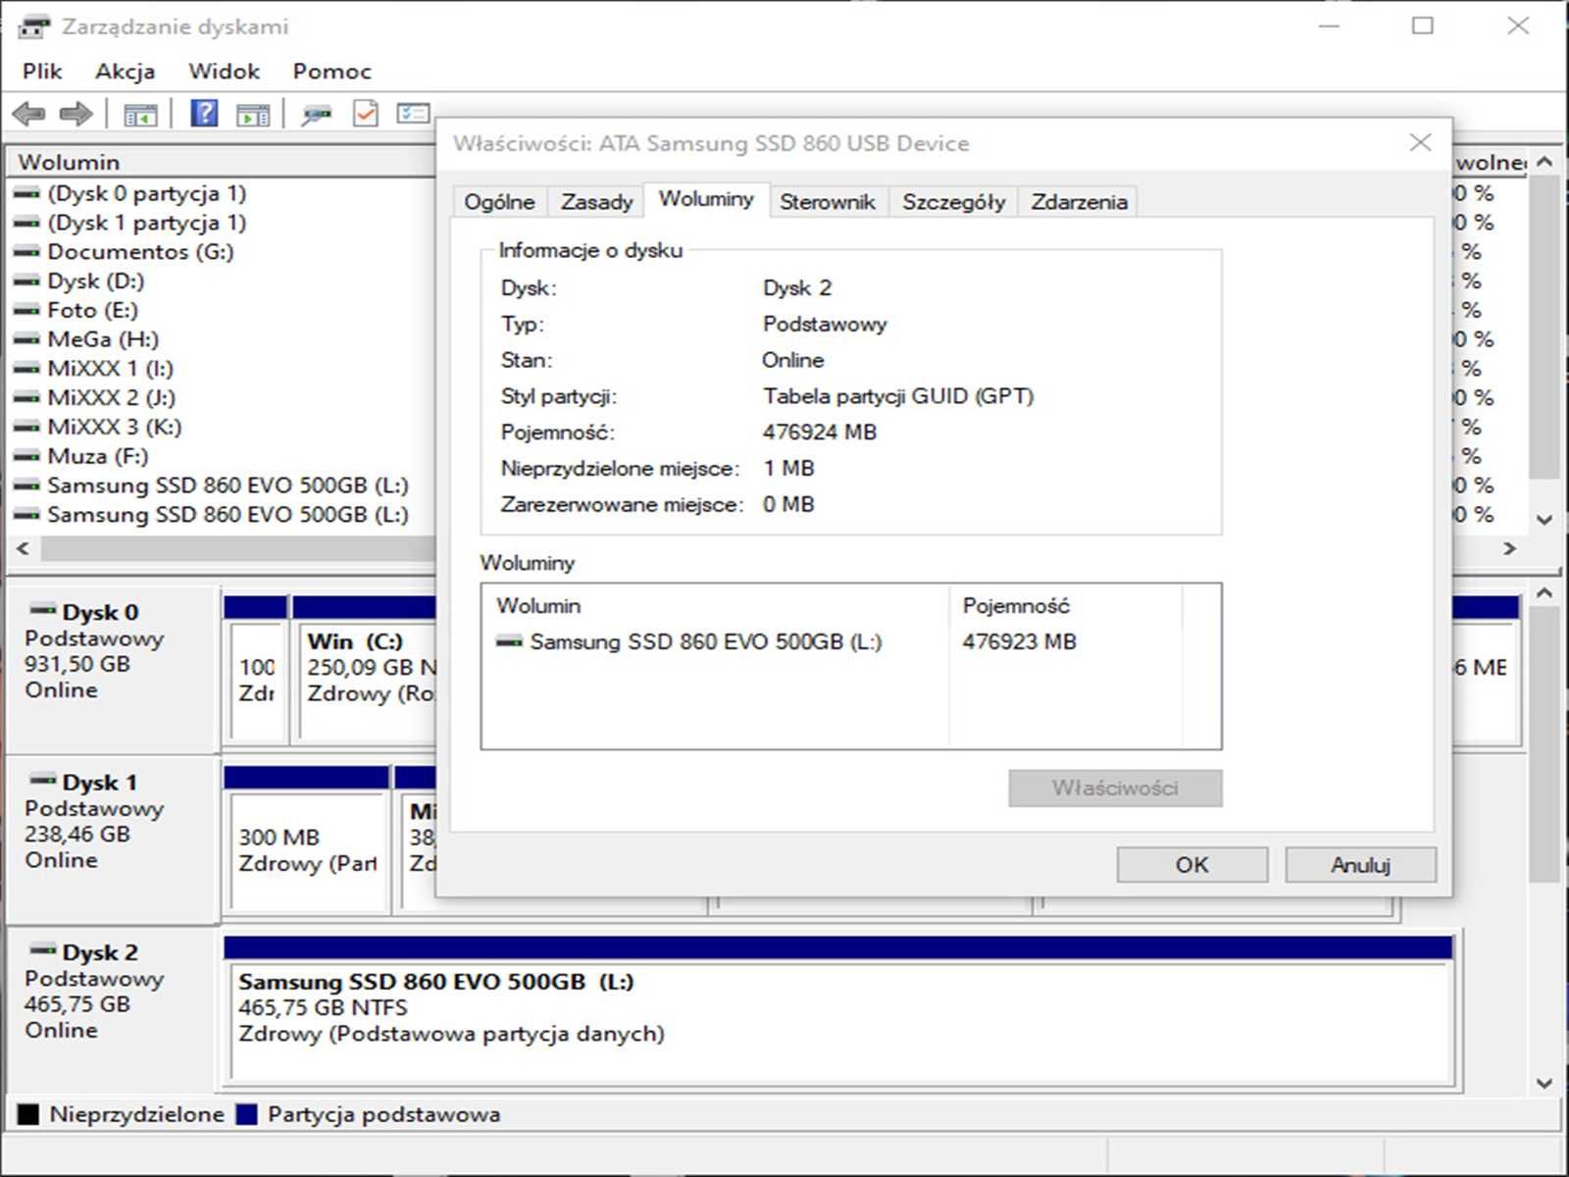Click the Forward arrow toolbar icon
The width and height of the screenshot is (1569, 1177).
point(76,115)
